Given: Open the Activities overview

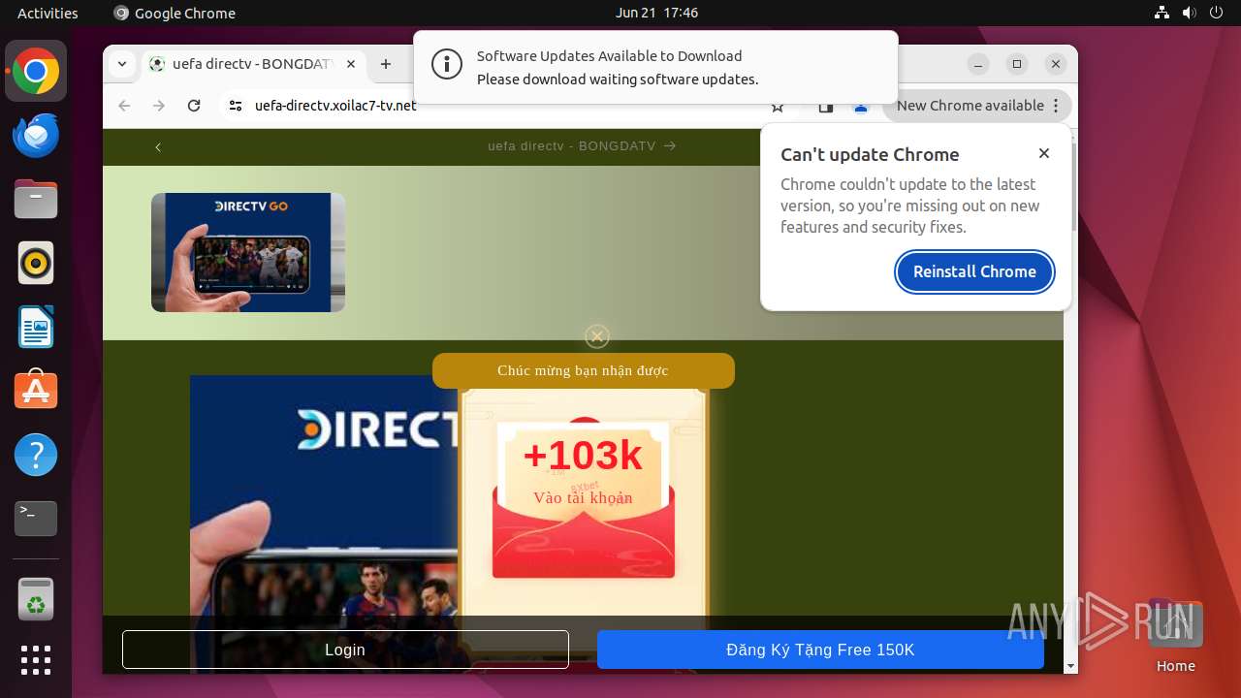Looking at the screenshot, I should coord(48,13).
